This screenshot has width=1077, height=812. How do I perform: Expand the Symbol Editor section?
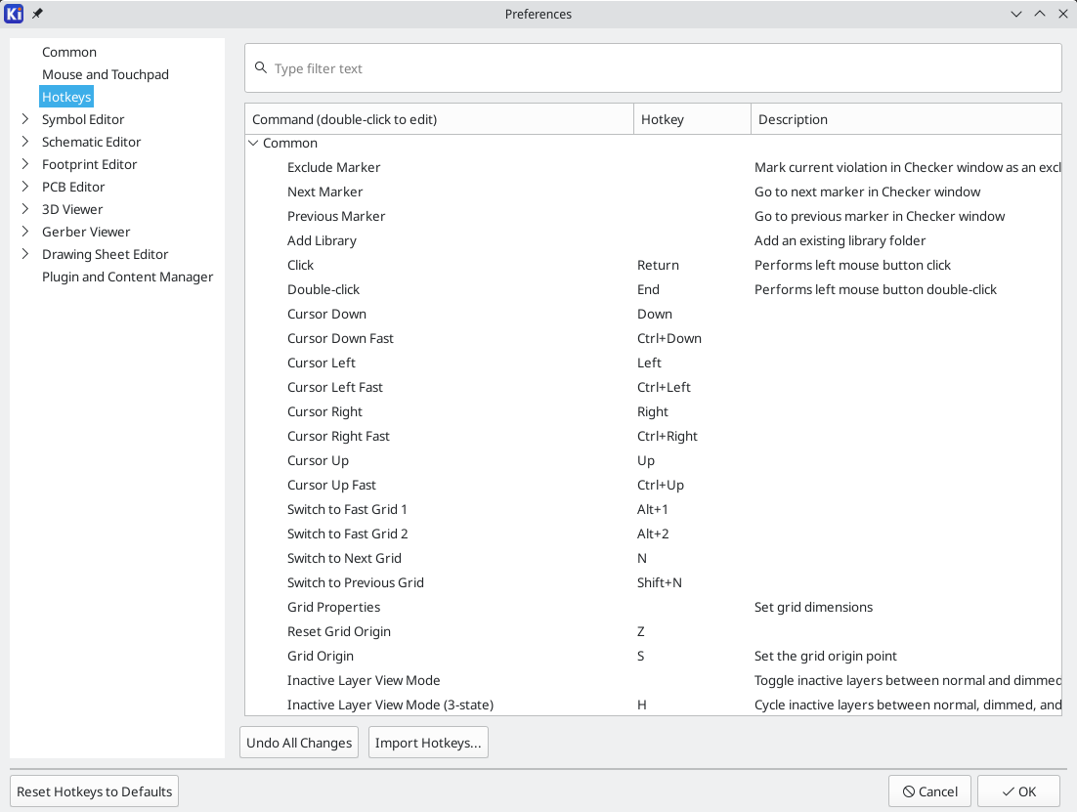click(26, 119)
